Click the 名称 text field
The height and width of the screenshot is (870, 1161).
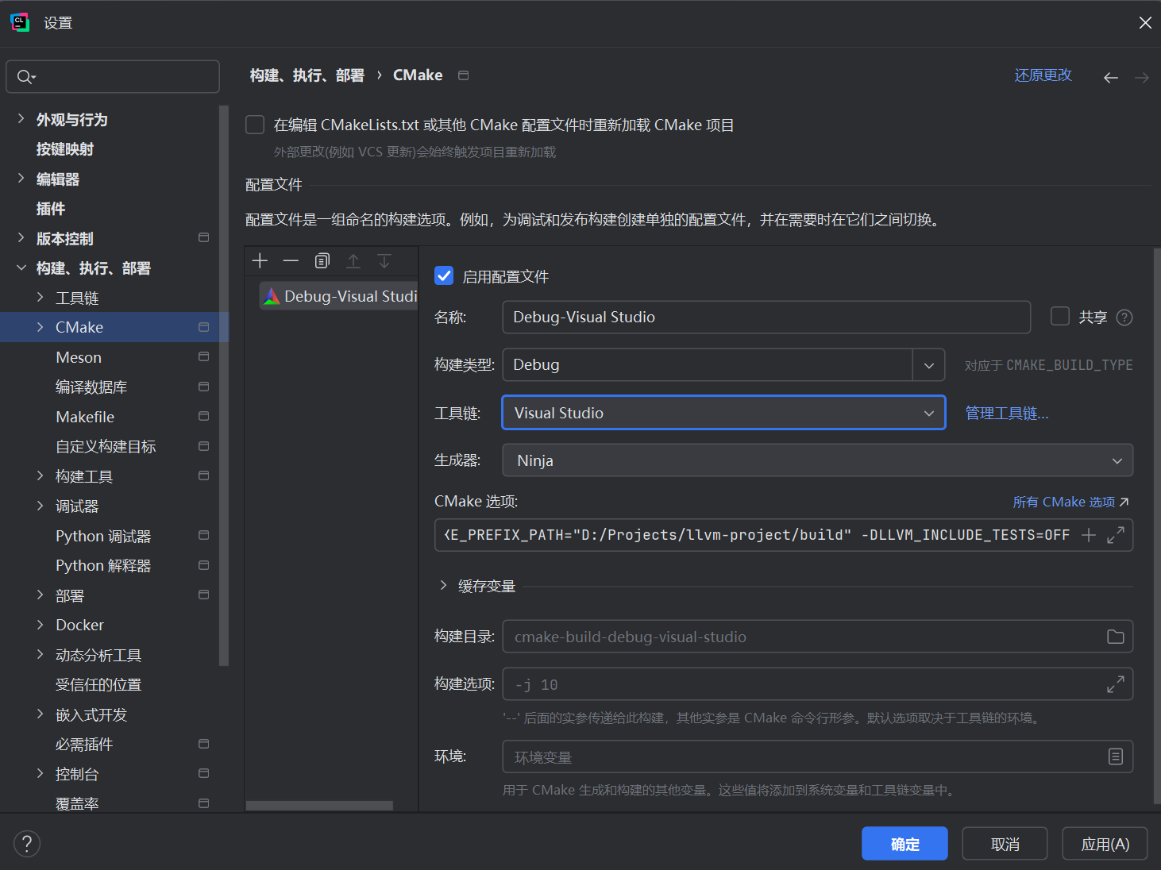point(766,317)
